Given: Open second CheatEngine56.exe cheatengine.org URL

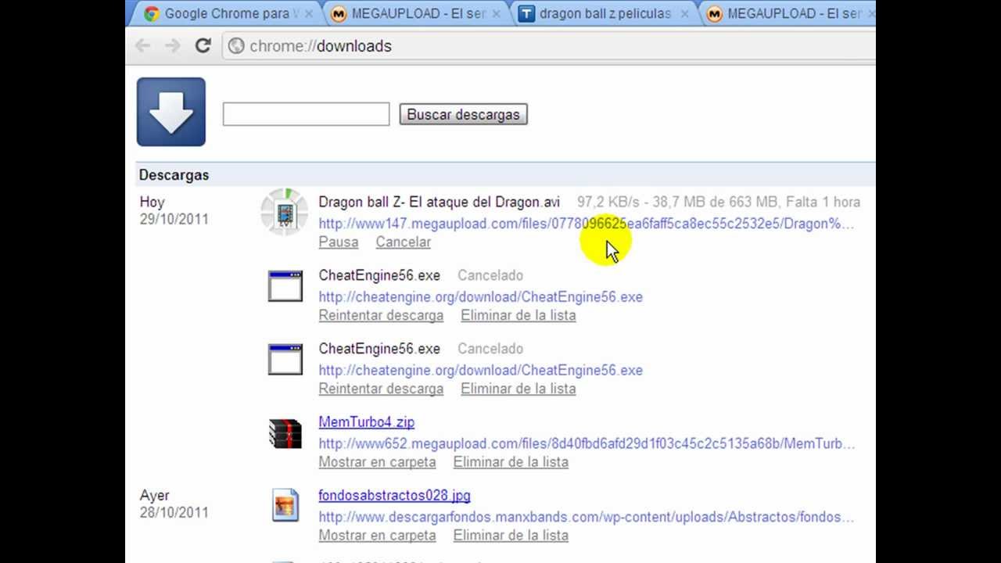Looking at the screenshot, I should point(480,371).
